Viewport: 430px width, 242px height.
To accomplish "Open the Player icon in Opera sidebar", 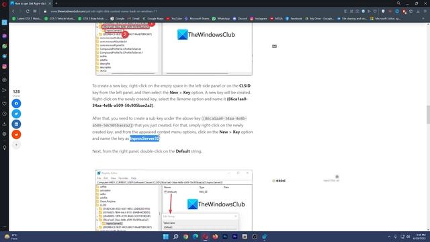I will [5, 80].
